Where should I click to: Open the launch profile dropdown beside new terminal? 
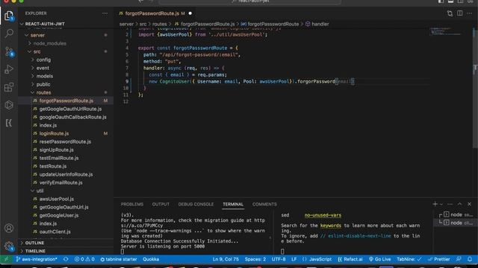pyautogui.click(x=441, y=204)
